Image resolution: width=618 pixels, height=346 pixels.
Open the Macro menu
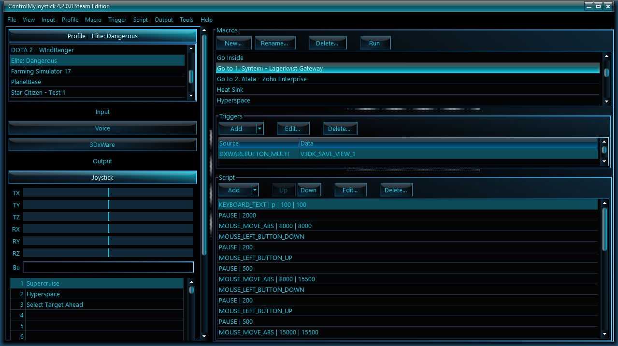click(93, 20)
